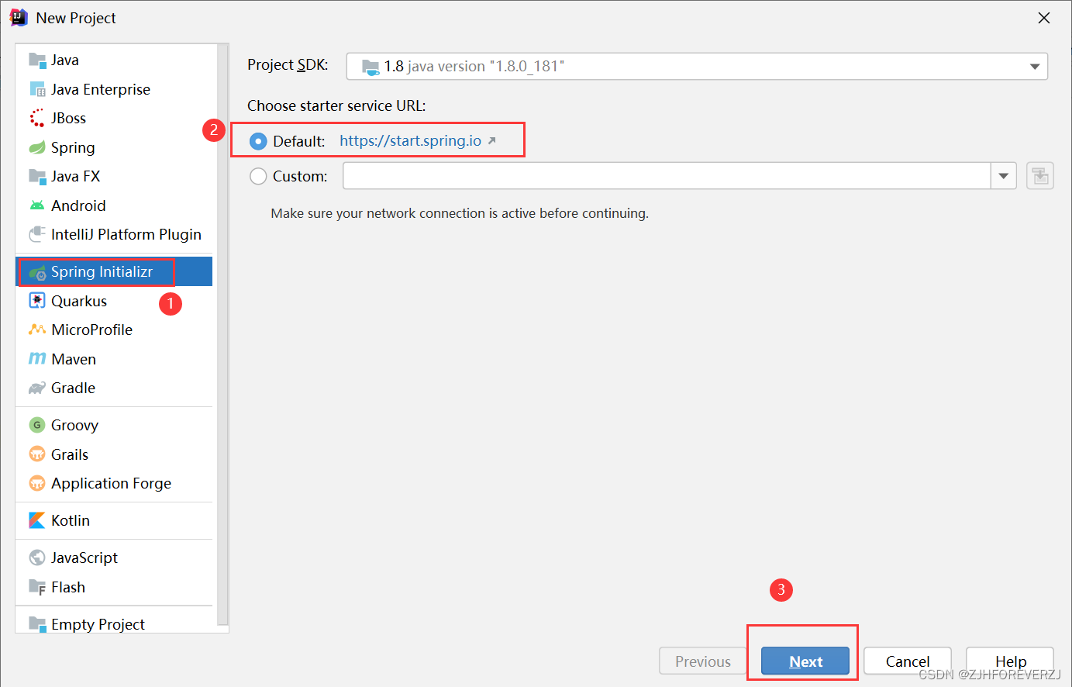1072x687 pixels.
Task: Select the Quarkus list entry
Action: click(x=114, y=301)
